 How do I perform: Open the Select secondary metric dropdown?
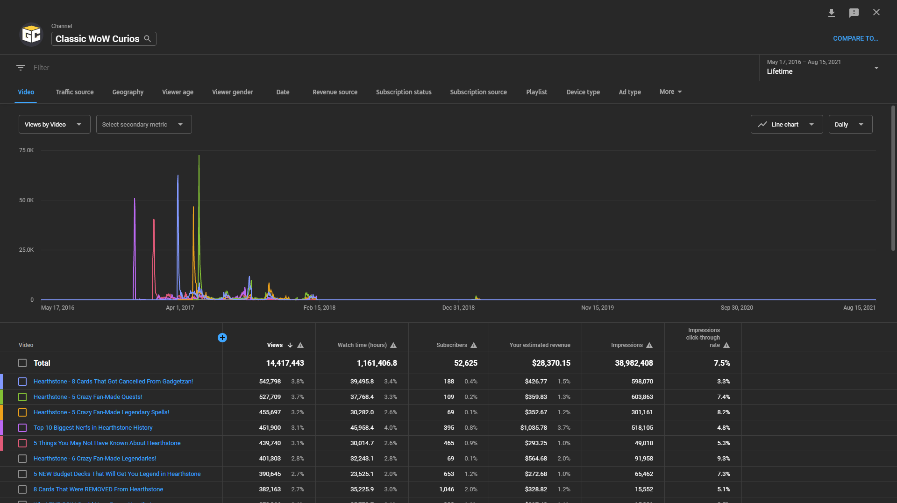144,124
